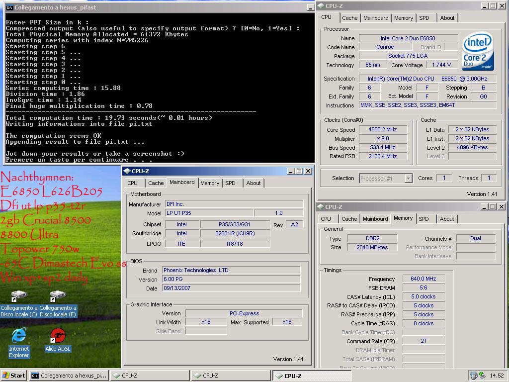Image resolution: width=509 pixels, height=382 pixels.
Task: Click the Rated FSB 2133.4 MHz value
Action: [x=383, y=156]
